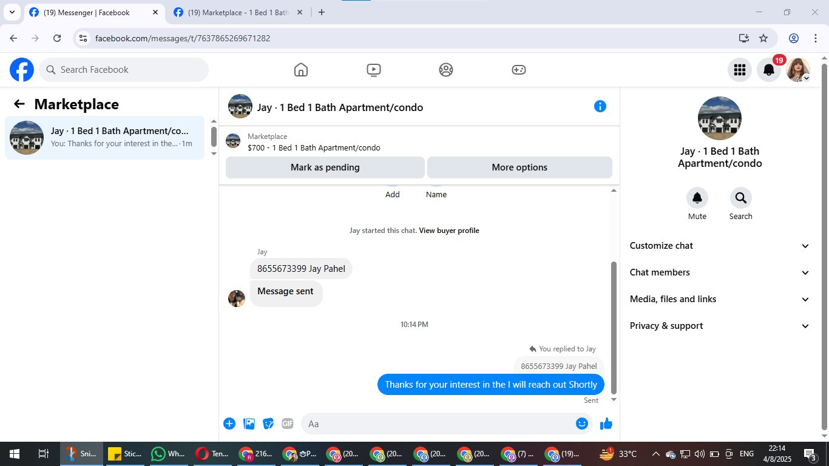
Task: Expand Customize chat section
Action: 720,246
